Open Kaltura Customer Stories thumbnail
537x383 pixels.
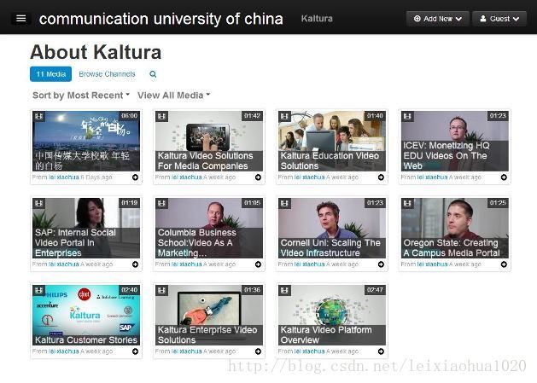click(x=86, y=315)
